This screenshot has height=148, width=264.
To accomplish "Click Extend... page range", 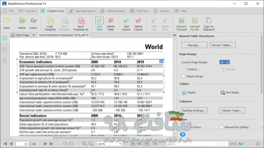I will tap(191, 69).
